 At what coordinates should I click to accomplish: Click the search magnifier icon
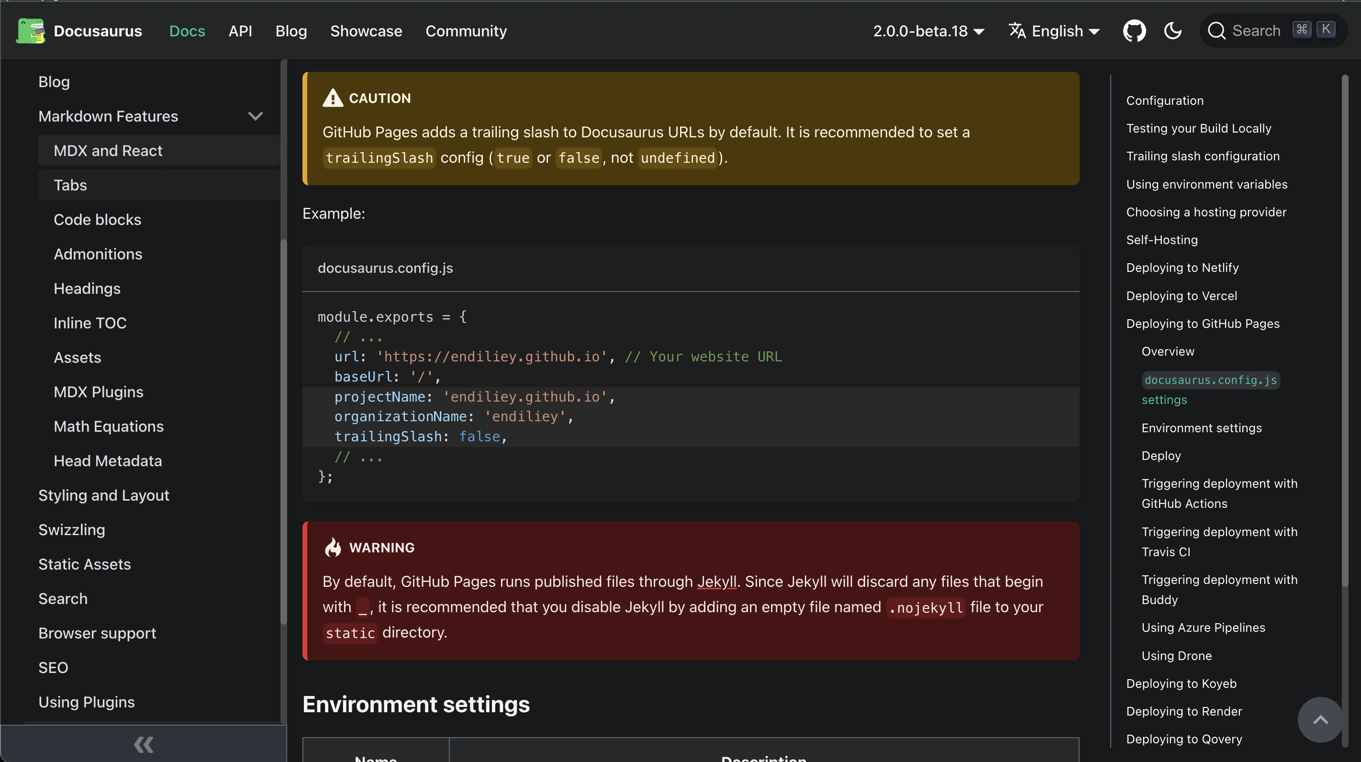(x=1216, y=31)
